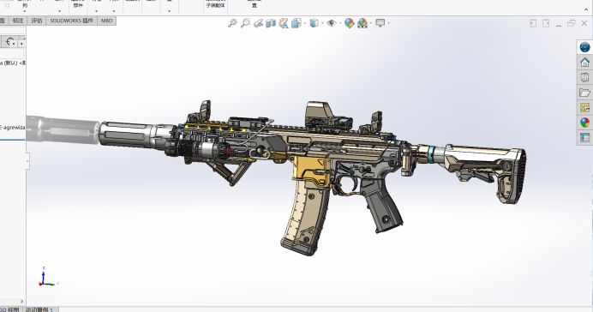Viewport: 593px width, 312px height.
Task: Click the right panel collapse icon
Action: [546, 23]
